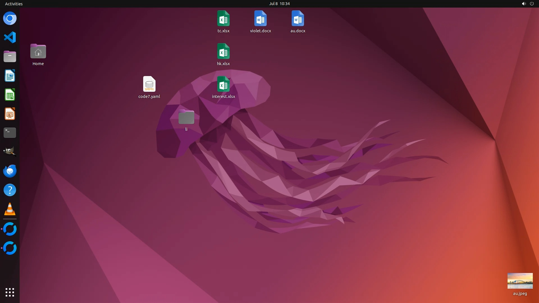Show Applications grid button

10,292
